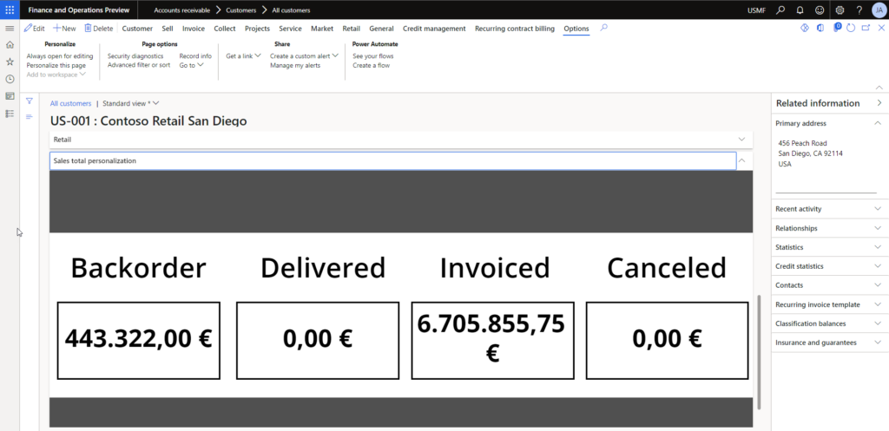
Task: Show the filter pane funnel icon
Action: click(x=30, y=101)
